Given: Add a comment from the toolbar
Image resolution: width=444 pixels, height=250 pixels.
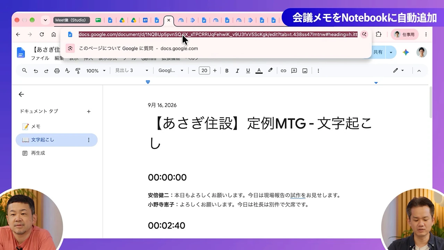Looking at the screenshot, I should click(294, 70).
